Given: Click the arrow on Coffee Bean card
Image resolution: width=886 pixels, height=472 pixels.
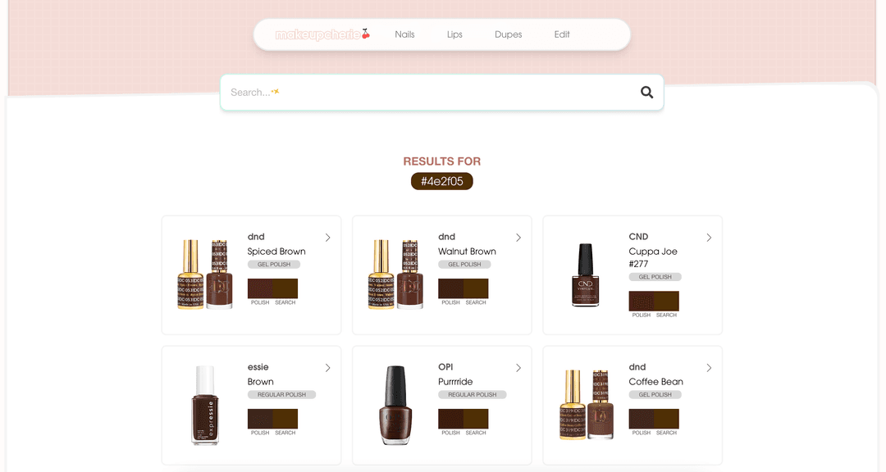Looking at the screenshot, I should 709,368.
